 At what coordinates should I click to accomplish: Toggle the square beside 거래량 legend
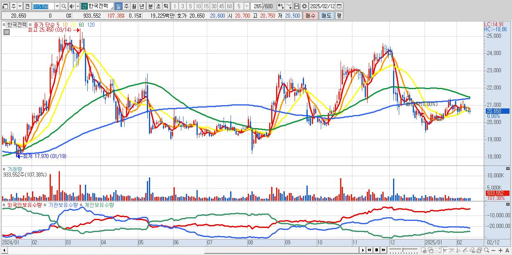click(x=4, y=169)
